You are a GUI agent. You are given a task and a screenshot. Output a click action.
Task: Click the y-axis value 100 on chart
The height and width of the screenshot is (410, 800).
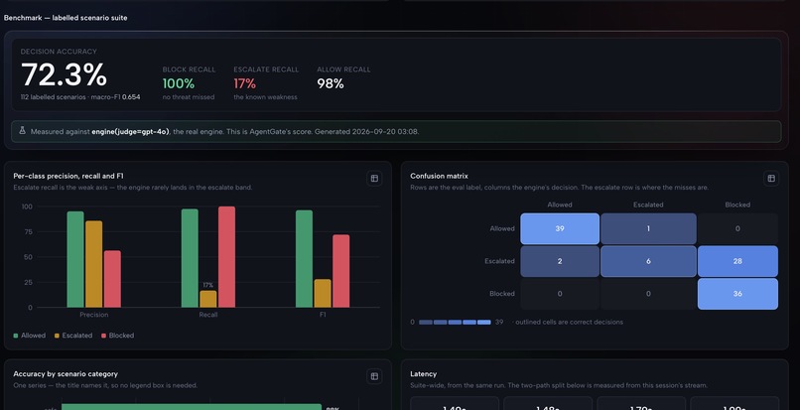27,206
